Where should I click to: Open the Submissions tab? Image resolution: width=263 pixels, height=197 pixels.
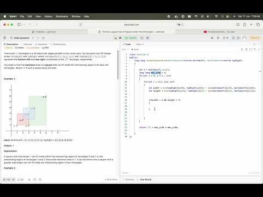58,44
